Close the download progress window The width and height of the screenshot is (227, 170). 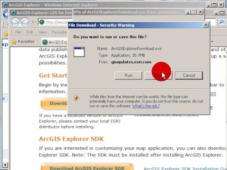point(200,12)
